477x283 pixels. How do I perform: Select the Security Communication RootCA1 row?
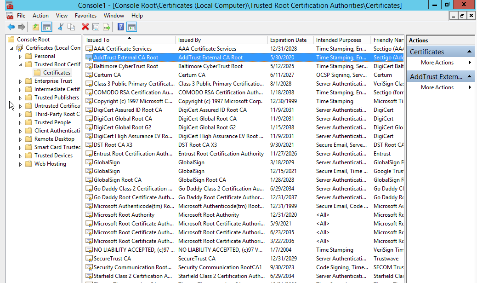click(244, 267)
